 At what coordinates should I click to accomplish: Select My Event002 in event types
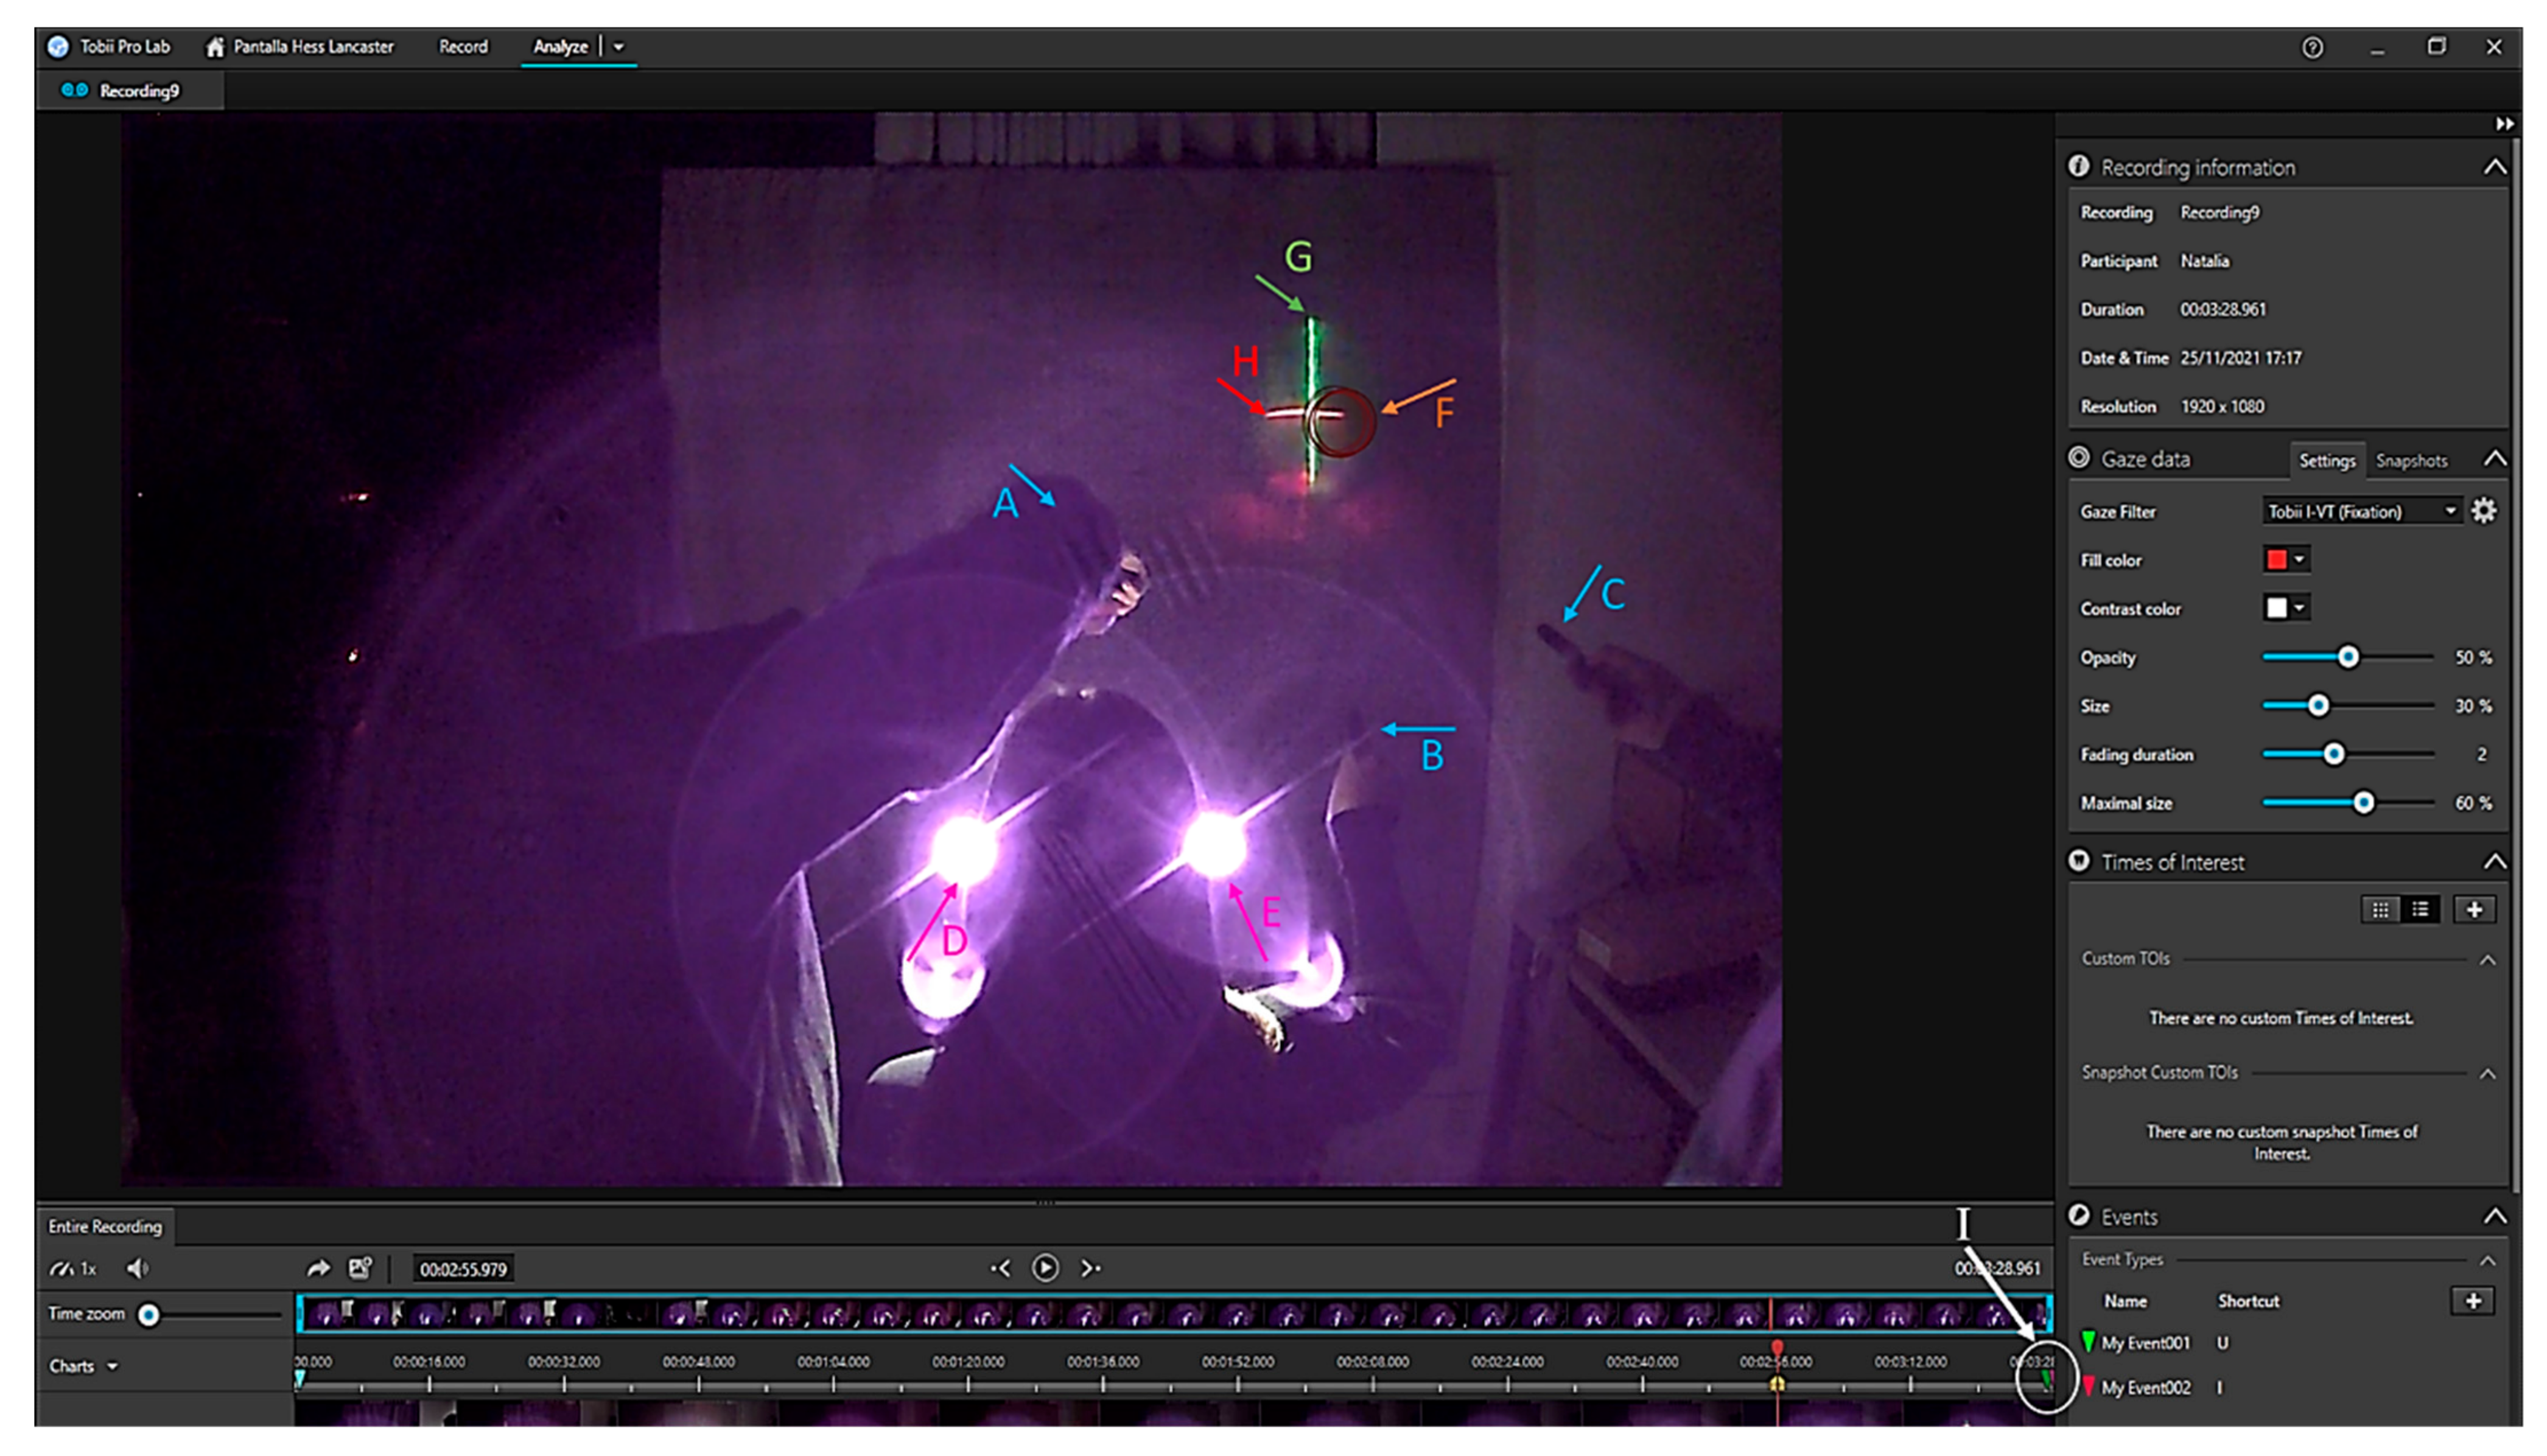2145,1387
